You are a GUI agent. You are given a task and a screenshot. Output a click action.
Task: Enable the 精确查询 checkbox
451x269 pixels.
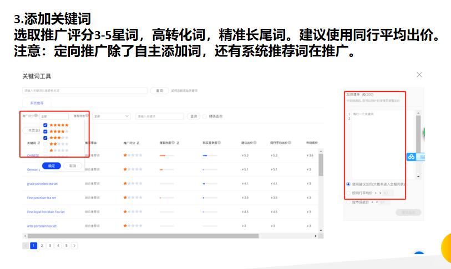(205, 116)
